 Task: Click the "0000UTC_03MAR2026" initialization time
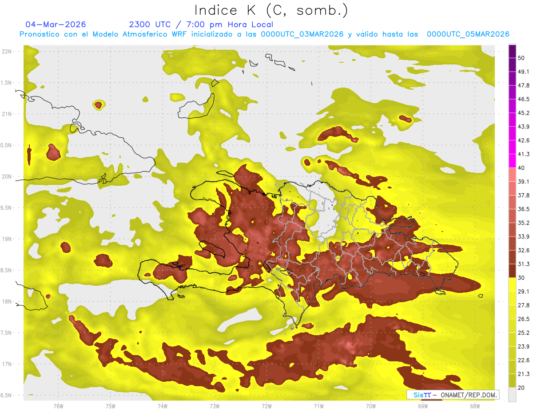pyautogui.click(x=302, y=34)
